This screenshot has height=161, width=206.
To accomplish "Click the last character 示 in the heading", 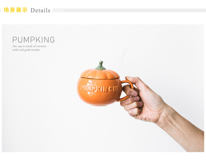I will click(25, 10).
